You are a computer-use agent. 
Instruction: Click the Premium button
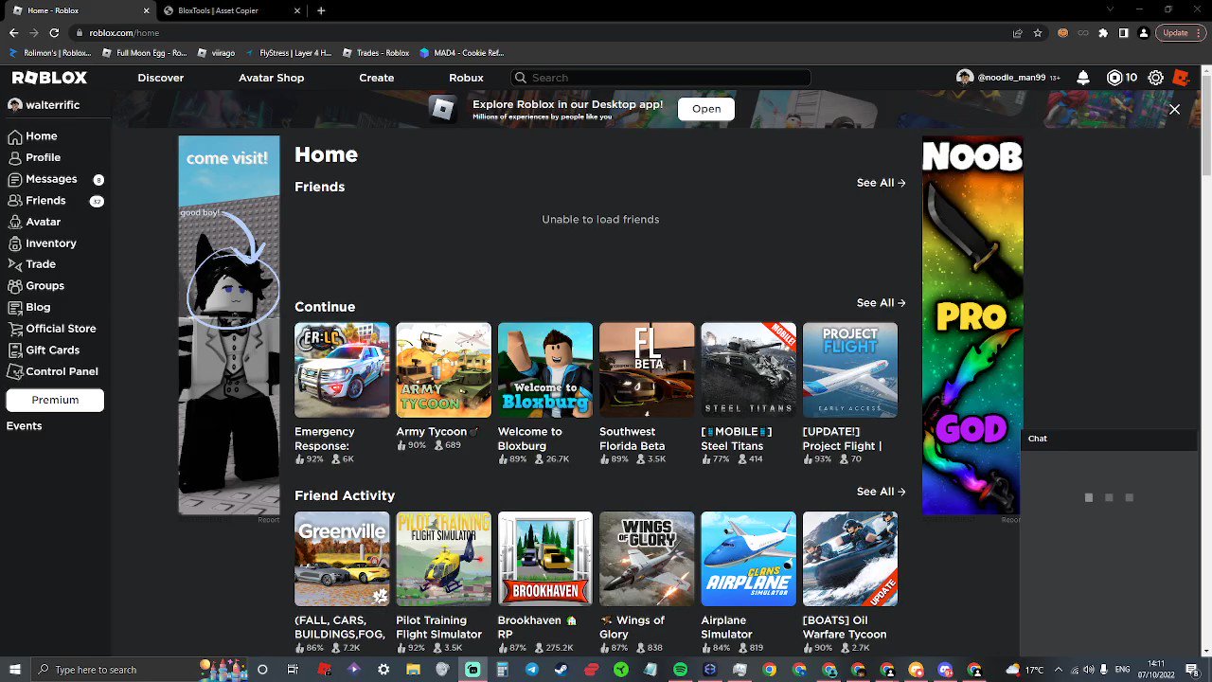[55, 400]
